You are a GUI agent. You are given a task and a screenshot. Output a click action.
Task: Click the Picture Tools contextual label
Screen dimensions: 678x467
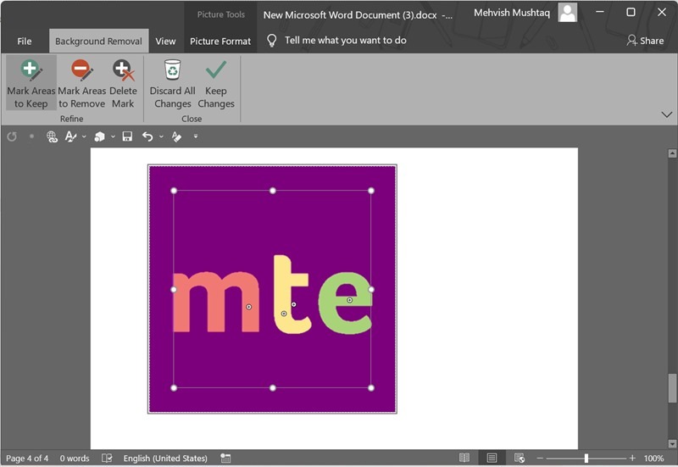coord(221,14)
